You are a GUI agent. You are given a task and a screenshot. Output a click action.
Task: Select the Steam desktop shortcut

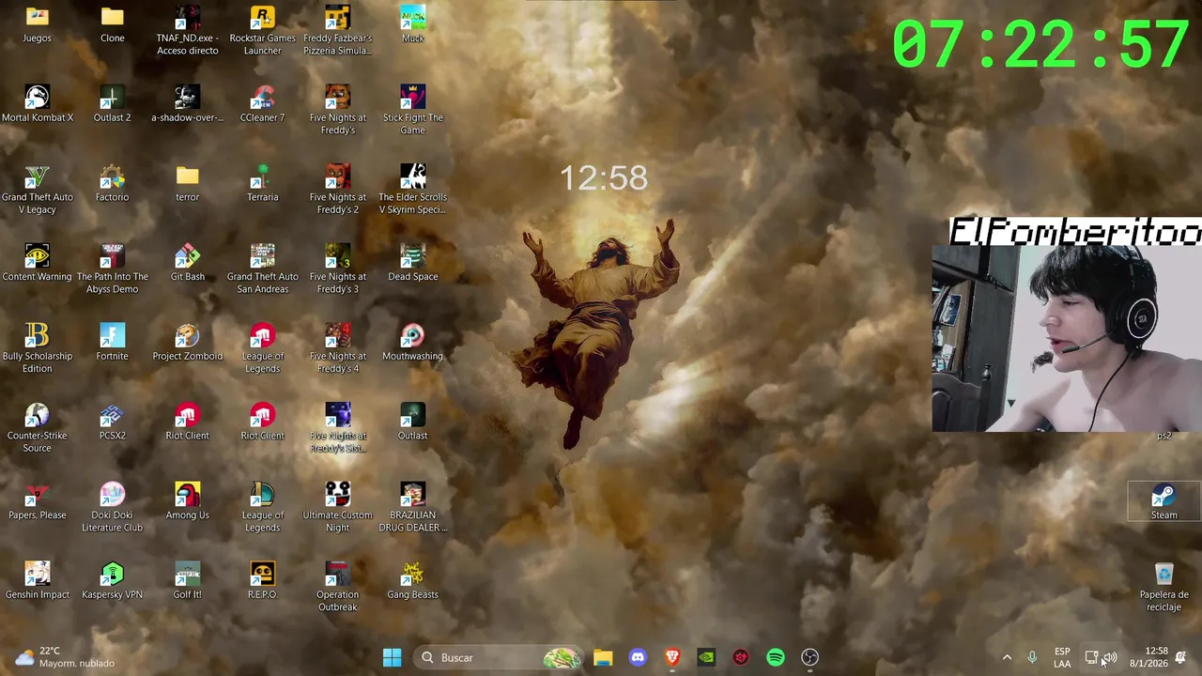click(1164, 501)
